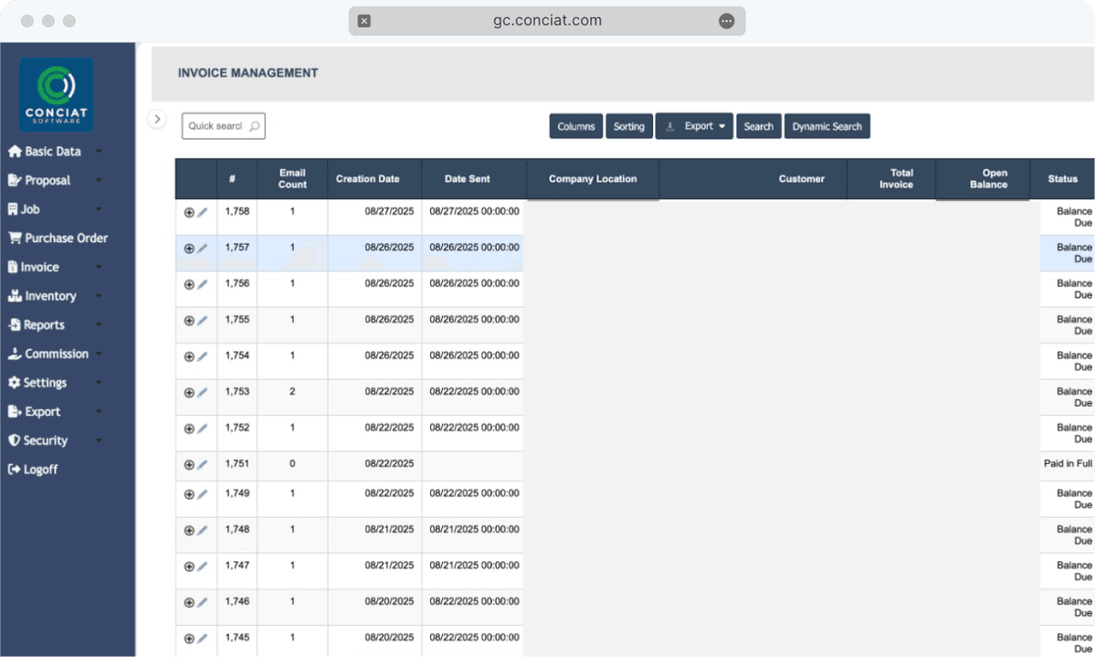Expand the Basic Data sidebar menu
The width and height of the screenshot is (1096, 657).
point(55,152)
